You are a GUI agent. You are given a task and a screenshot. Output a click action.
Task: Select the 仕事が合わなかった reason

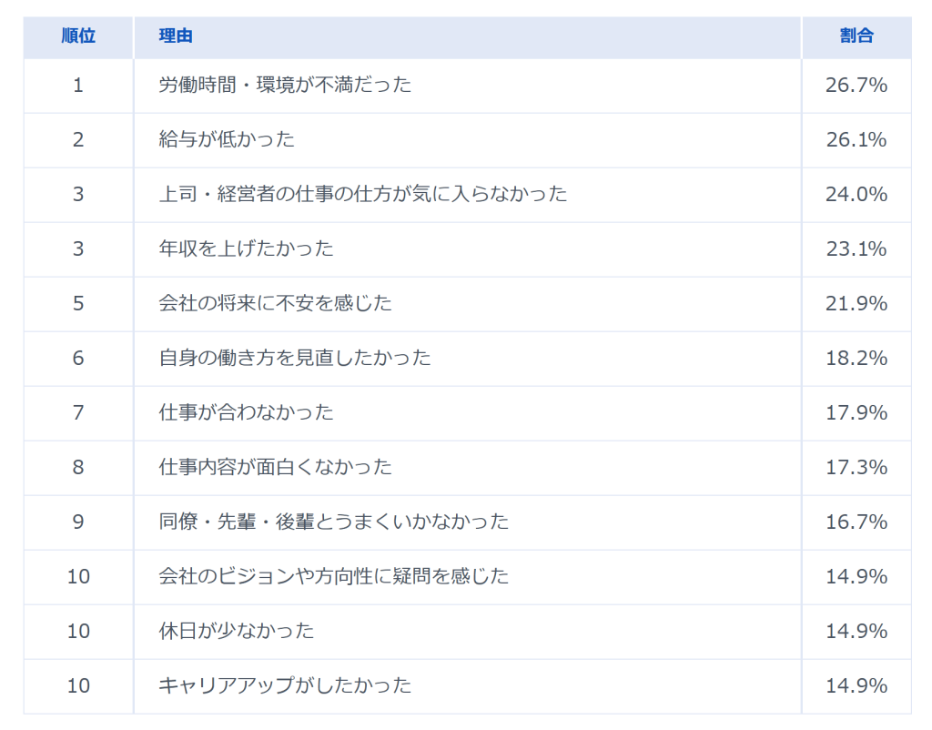246,413
